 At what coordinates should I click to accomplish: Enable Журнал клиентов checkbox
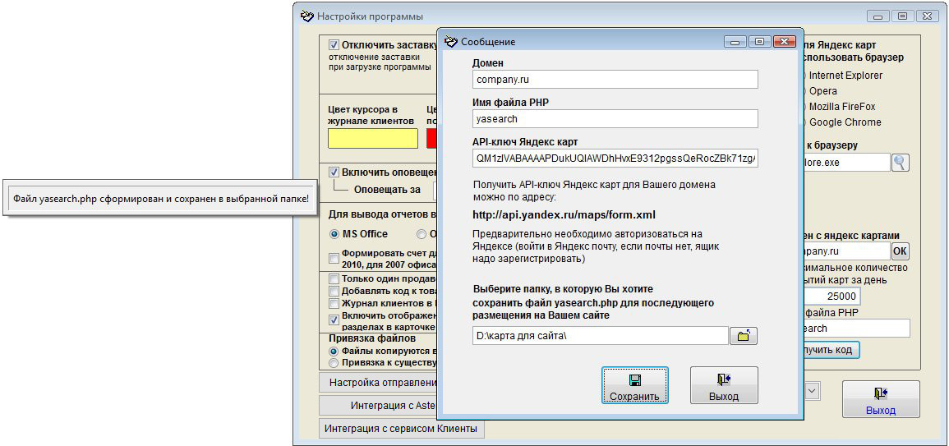tap(334, 302)
